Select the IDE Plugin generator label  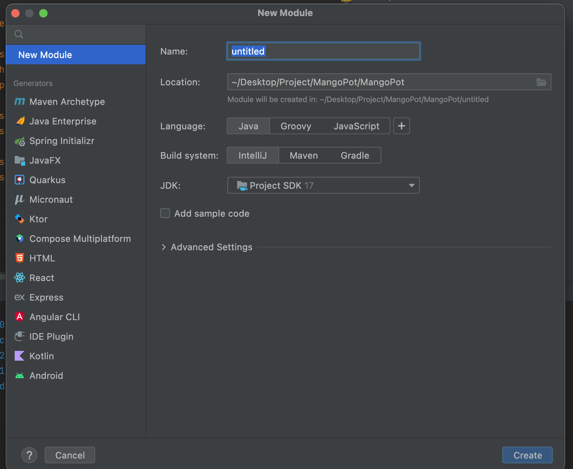tap(51, 337)
